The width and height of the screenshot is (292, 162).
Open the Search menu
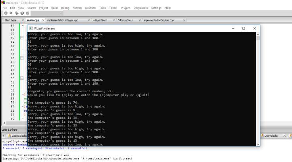coord(31,8)
